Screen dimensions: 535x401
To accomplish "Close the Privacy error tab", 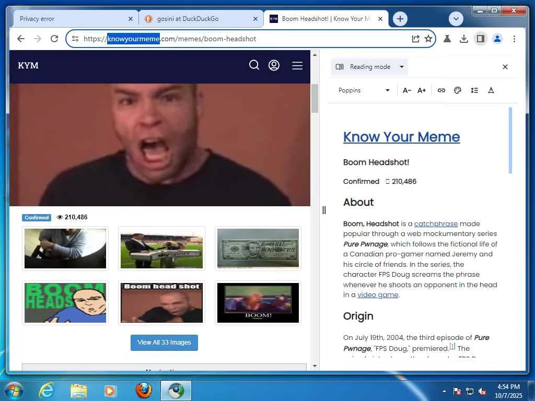I will [130, 19].
